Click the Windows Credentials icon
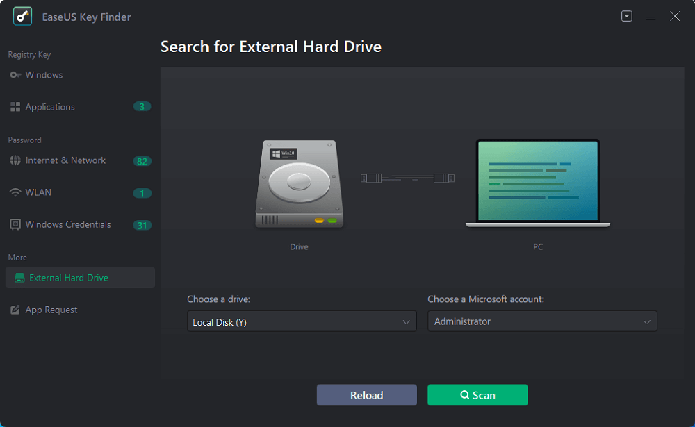Viewport: 695px width, 427px height. click(x=15, y=224)
